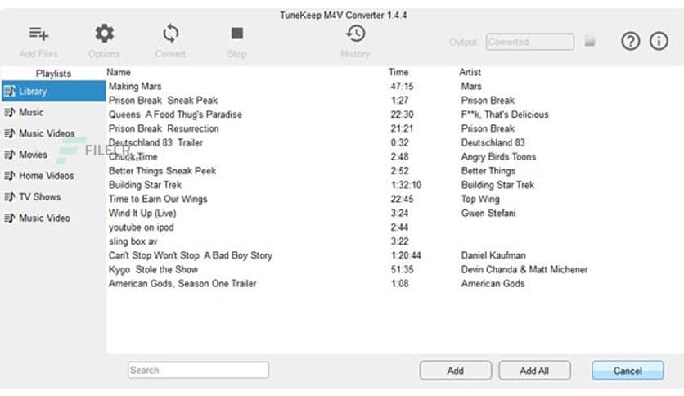Screen dimensions: 684x396
Task: Select the Home Videos playlist
Action: tap(53, 176)
